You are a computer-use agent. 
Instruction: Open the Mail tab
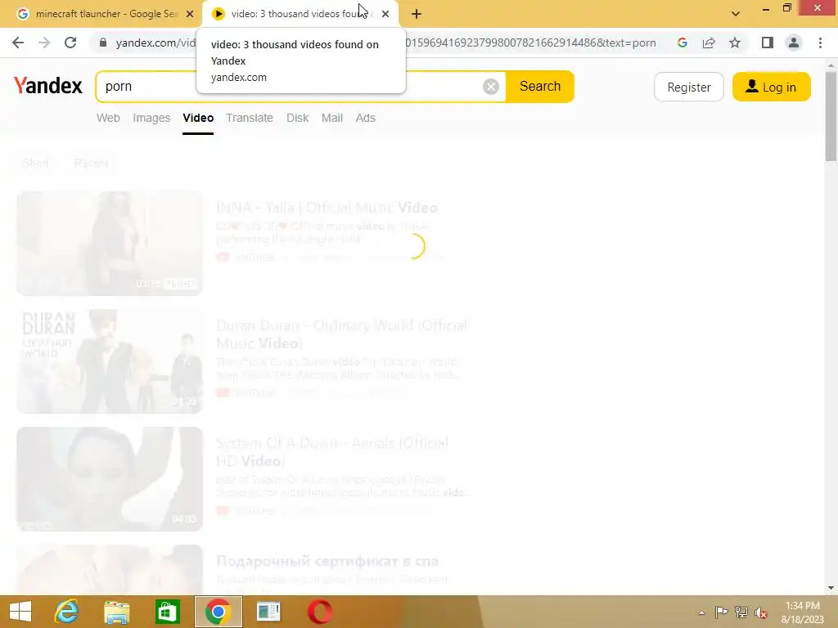pos(332,118)
